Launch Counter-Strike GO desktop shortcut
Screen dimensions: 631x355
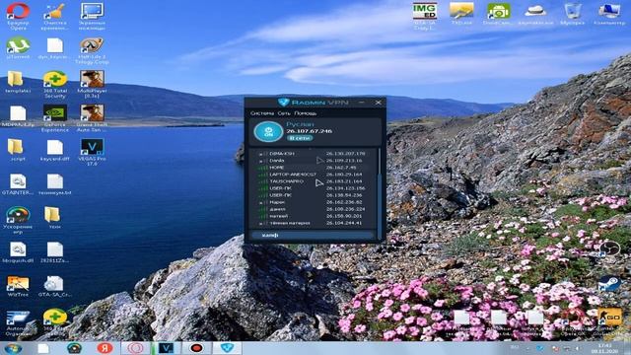pos(609,321)
